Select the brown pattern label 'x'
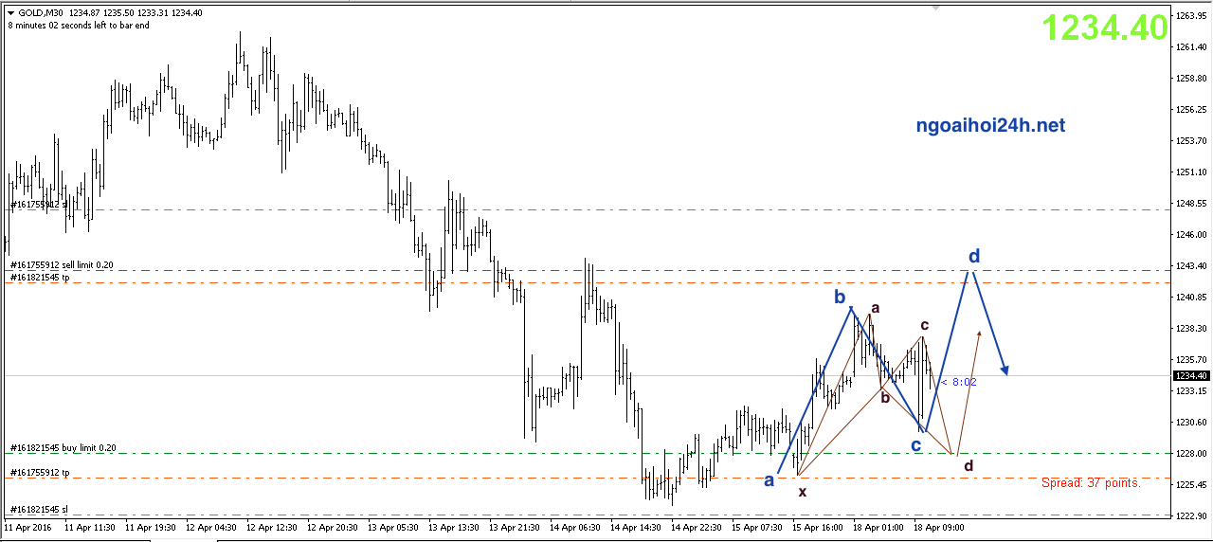 tap(803, 492)
